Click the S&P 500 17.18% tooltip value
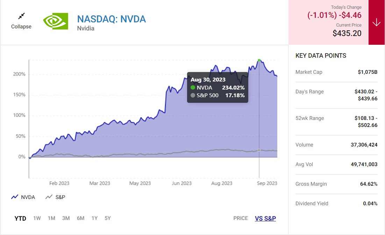The height and width of the screenshot is (235, 385). pyautogui.click(x=235, y=95)
